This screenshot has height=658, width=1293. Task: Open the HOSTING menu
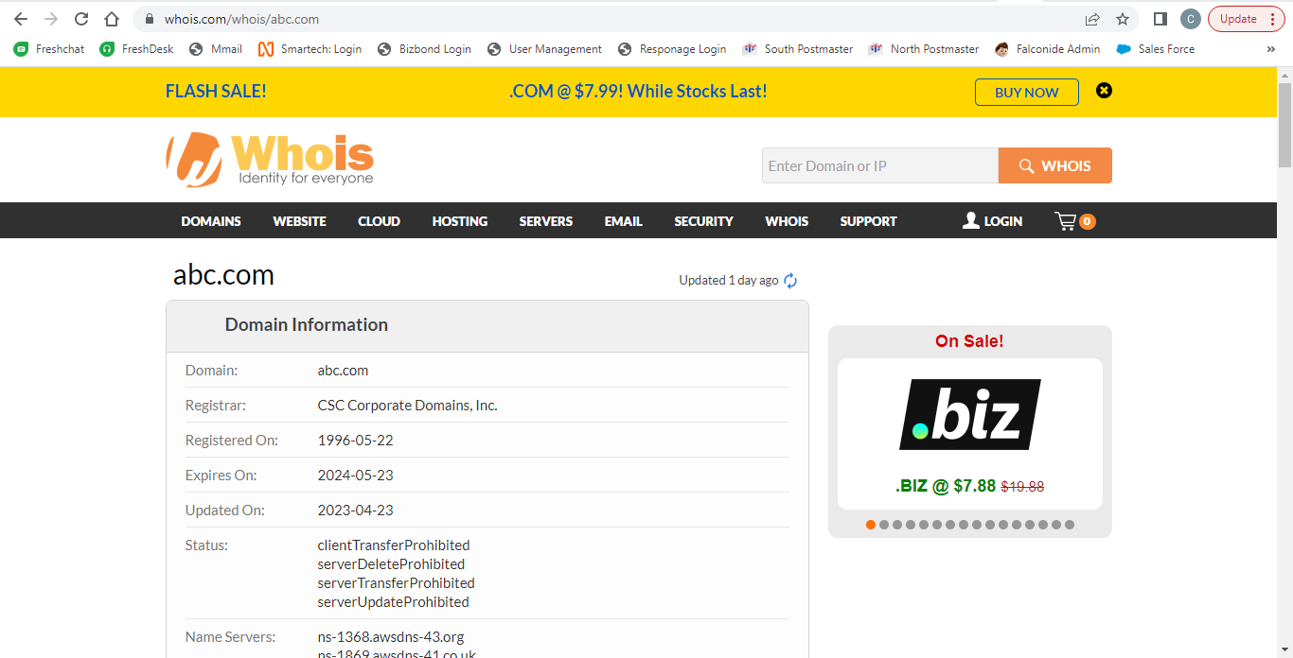[460, 221]
